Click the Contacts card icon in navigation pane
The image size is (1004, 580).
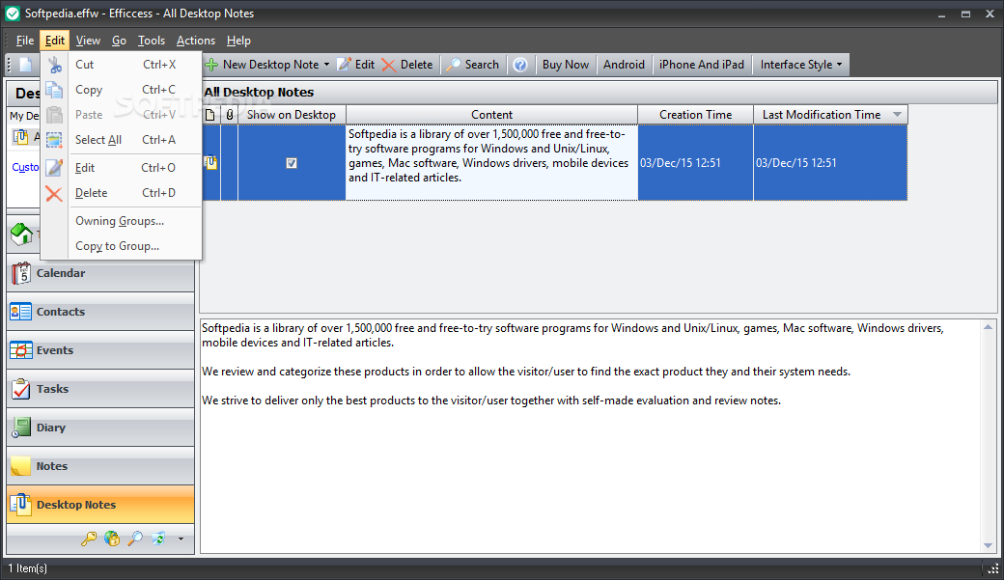(21, 312)
